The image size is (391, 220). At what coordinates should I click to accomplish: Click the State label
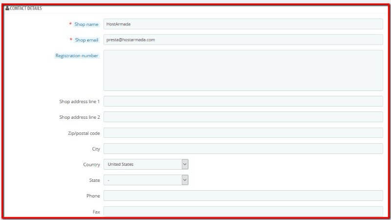click(x=94, y=180)
